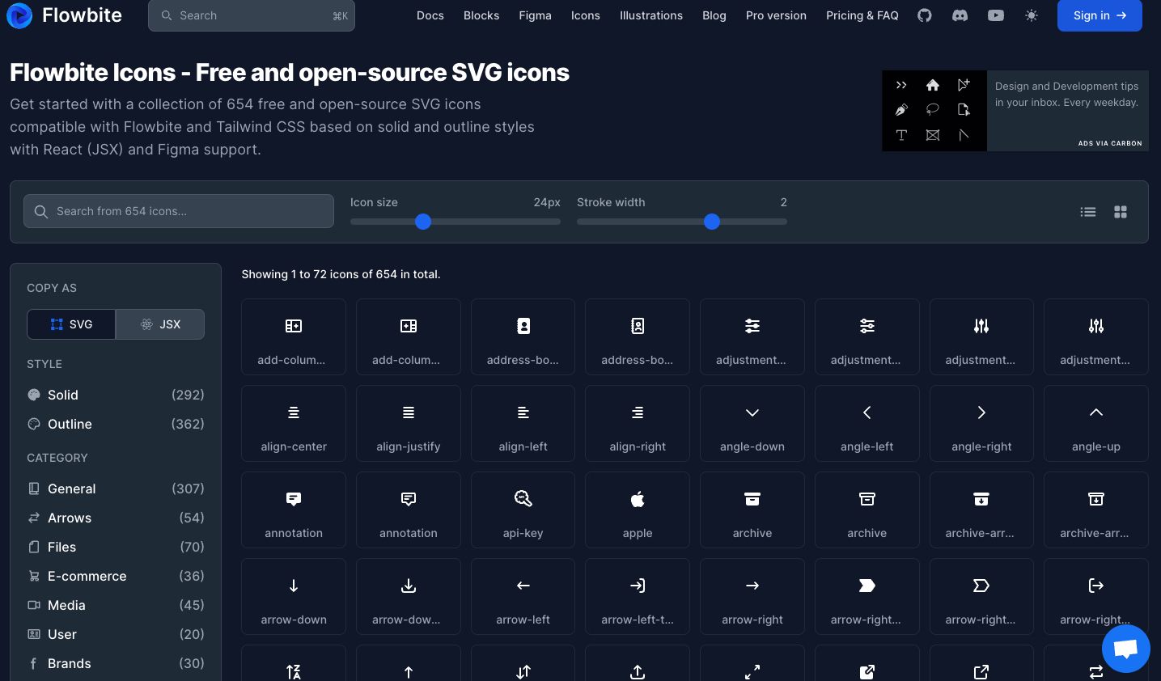Filter icons by Outline style
1161x681 pixels.
click(x=116, y=424)
